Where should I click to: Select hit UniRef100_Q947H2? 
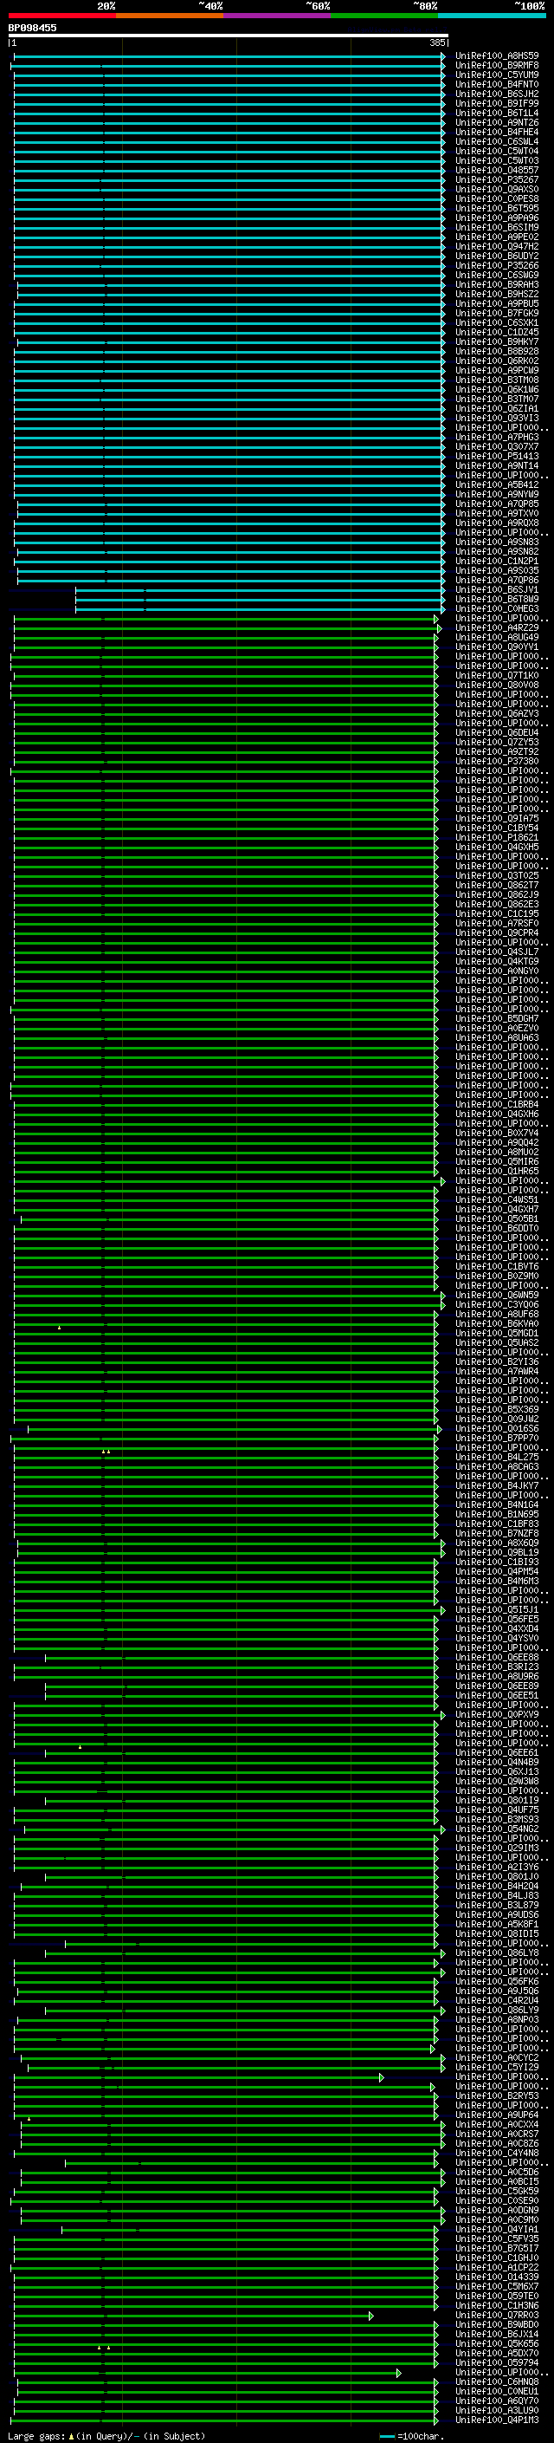pyautogui.click(x=497, y=245)
